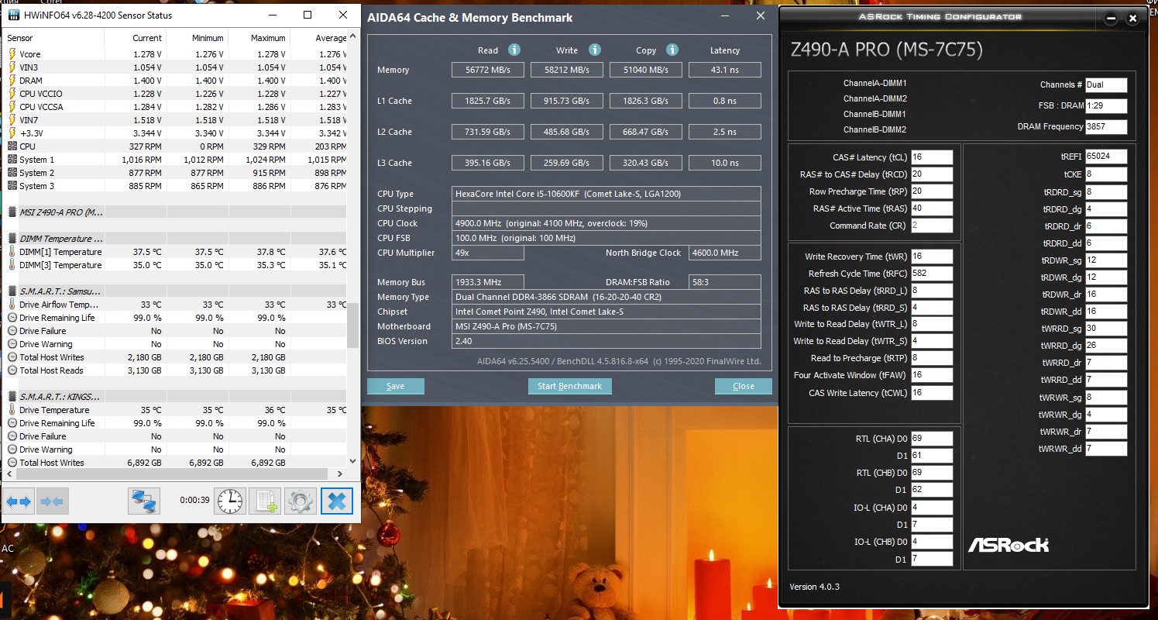Click the expand columns arrows icon in HWiNFO64
Viewport: 1158px width, 620px height.
(x=19, y=501)
